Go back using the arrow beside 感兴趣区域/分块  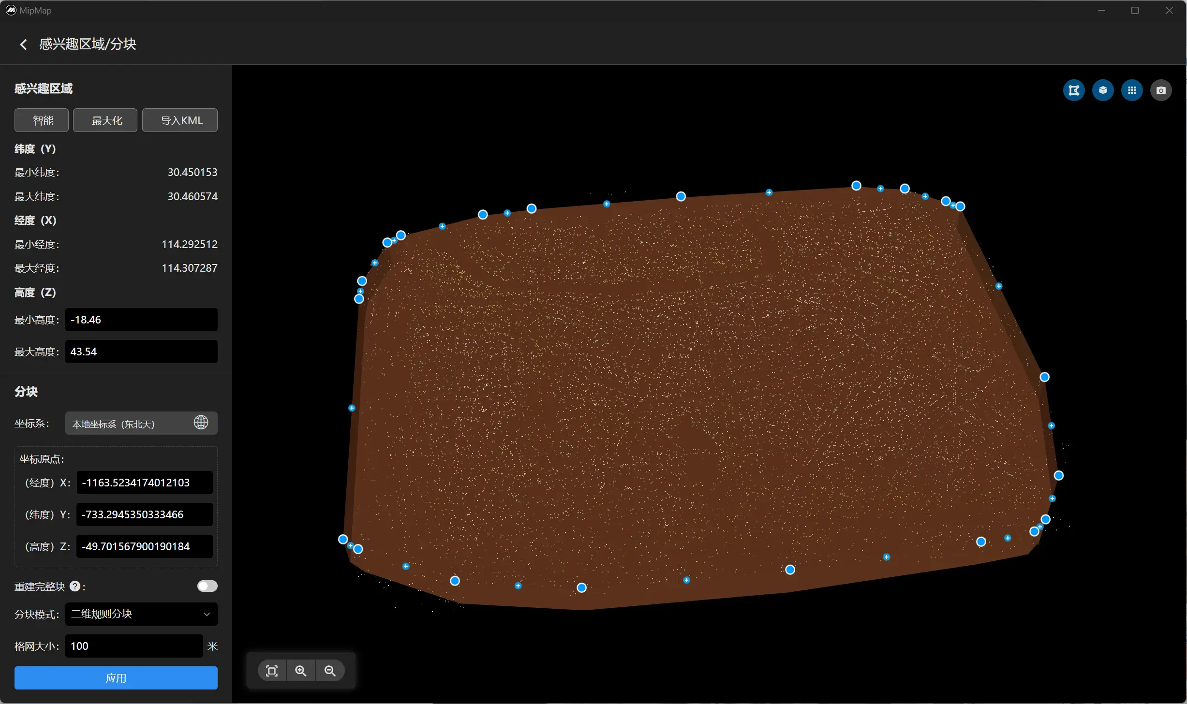pos(23,44)
